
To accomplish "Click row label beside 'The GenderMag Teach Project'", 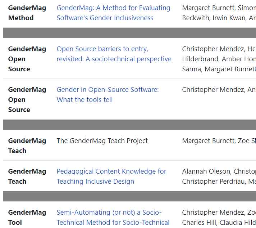I will [27, 146].
